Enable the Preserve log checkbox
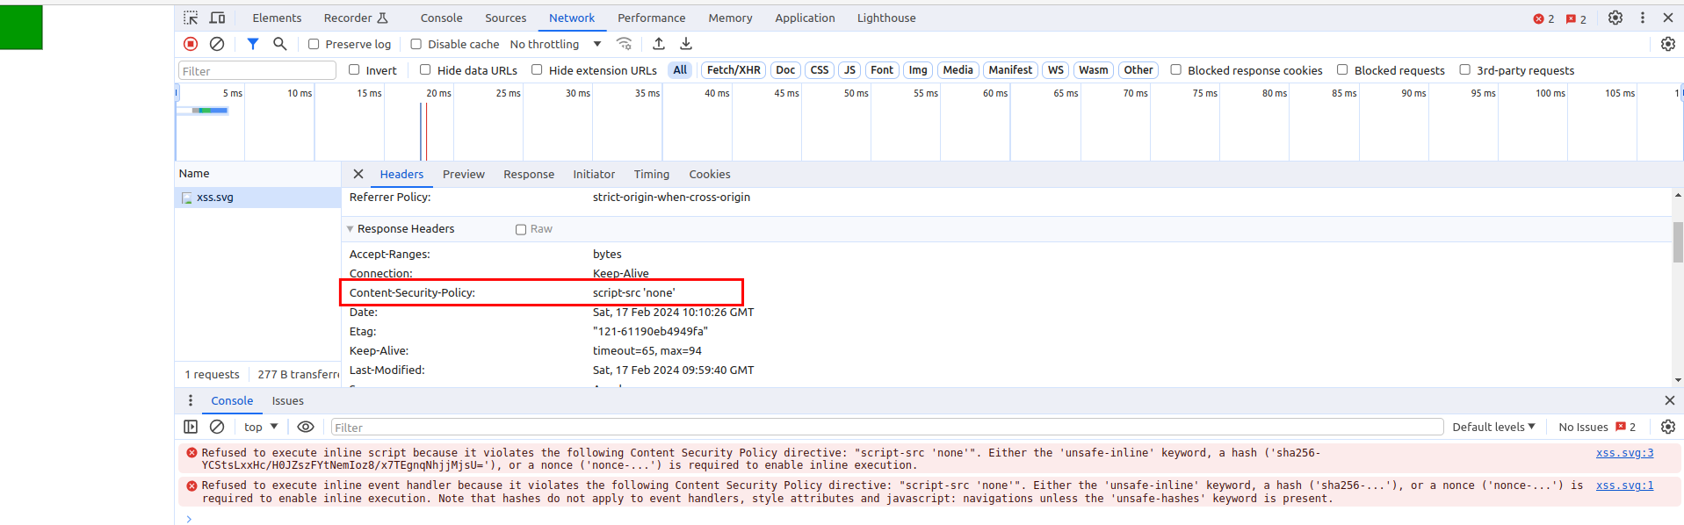This screenshot has width=1684, height=525. pos(314,44)
